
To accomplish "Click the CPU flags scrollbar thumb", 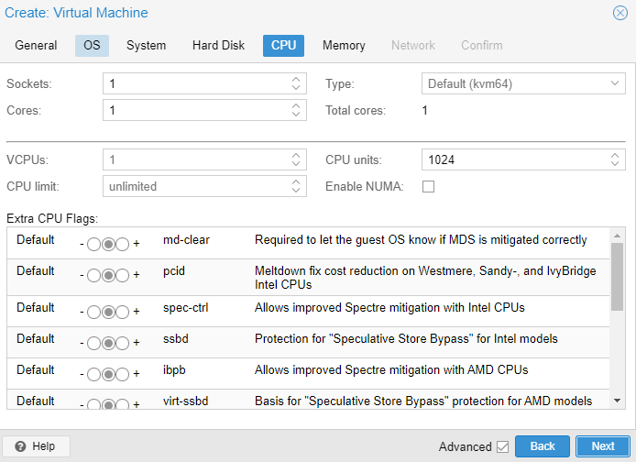I will coord(618,277).
